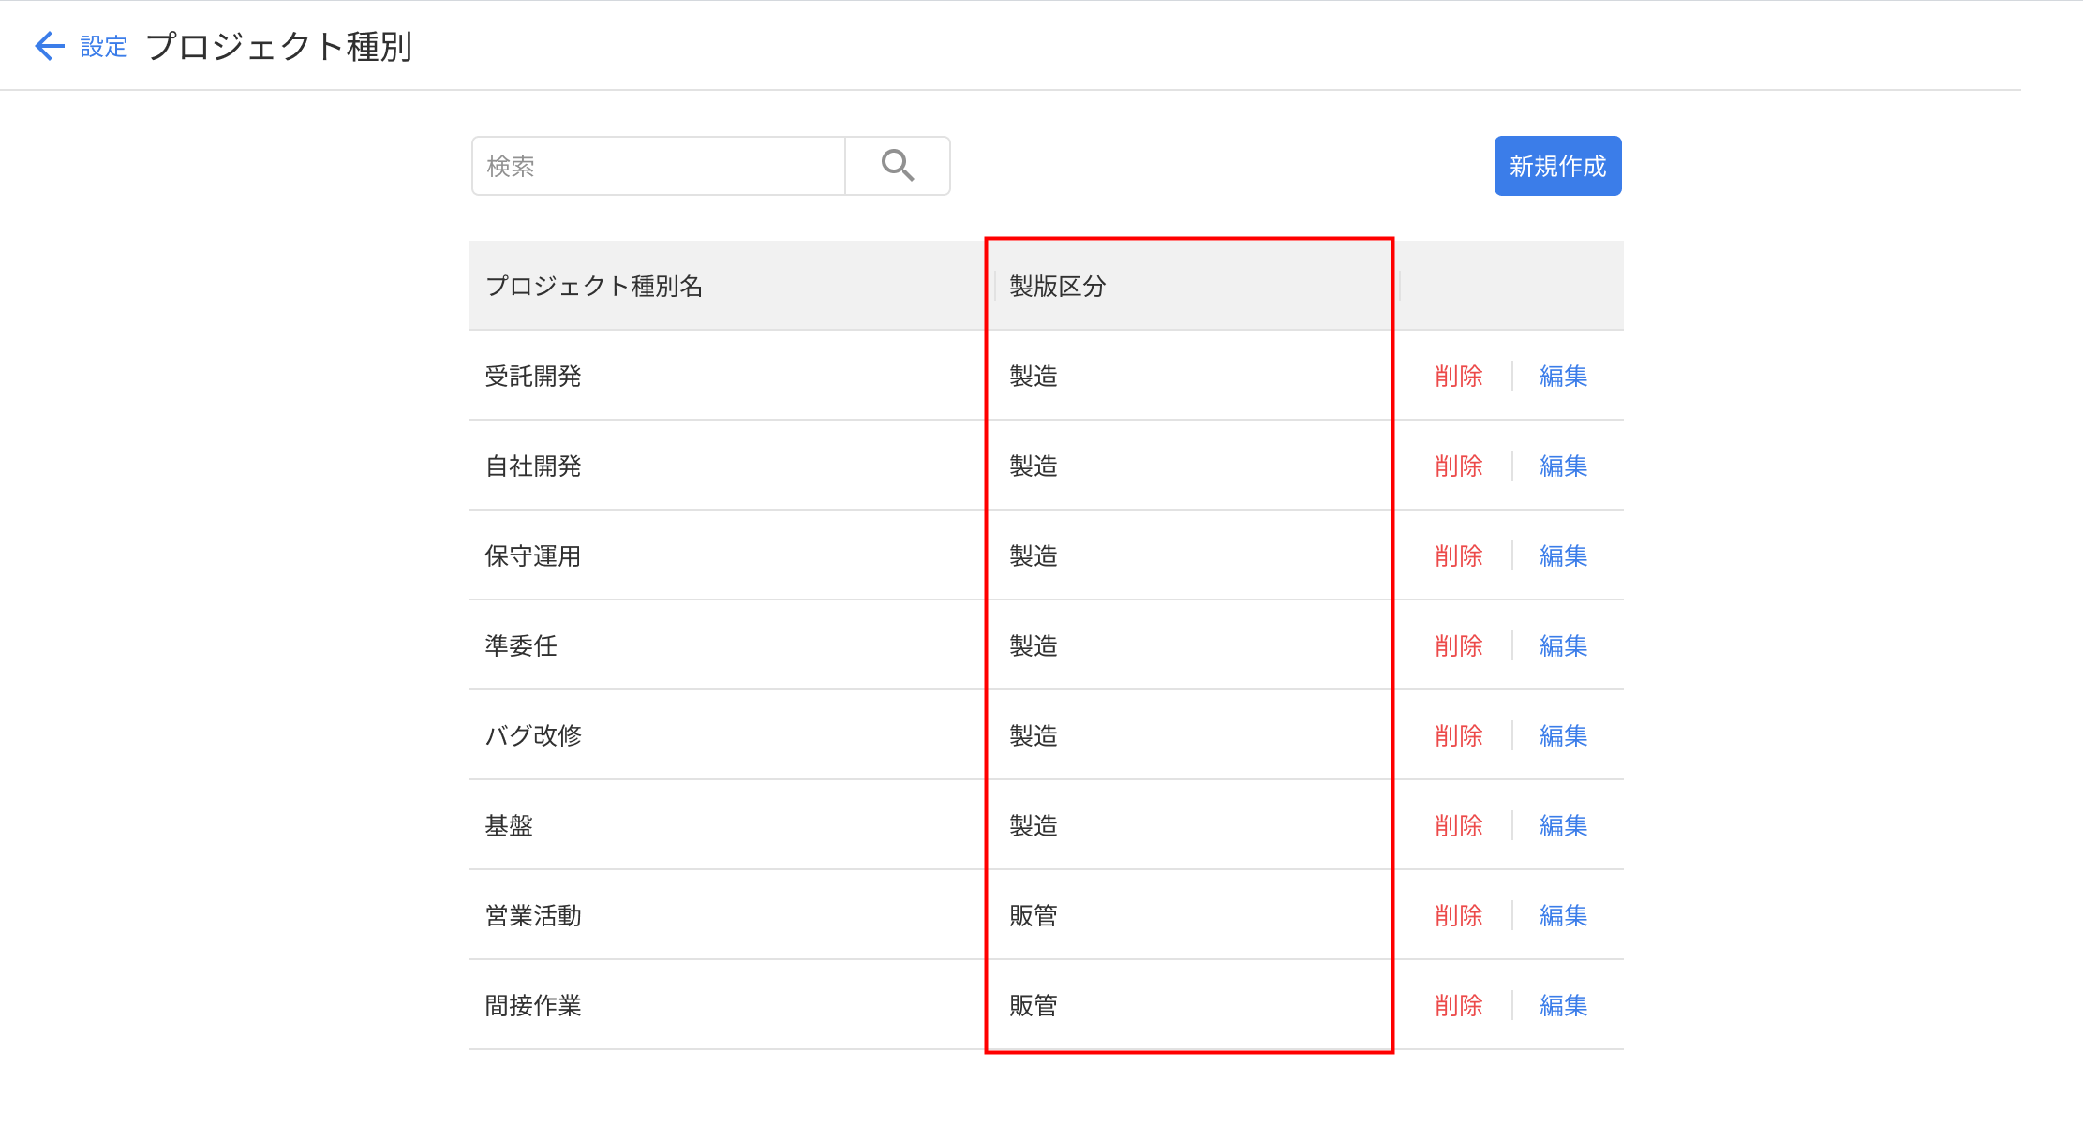The image size is (2083, 1140).
Task: Delete the バグ改修 row
Action: tap(1458, 735)
